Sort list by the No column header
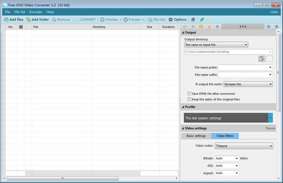283x183 pixels. coord(10,27)
